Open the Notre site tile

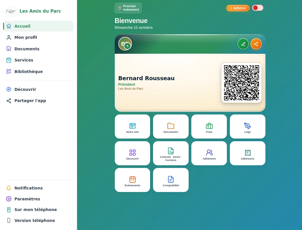tap(132, 126)
